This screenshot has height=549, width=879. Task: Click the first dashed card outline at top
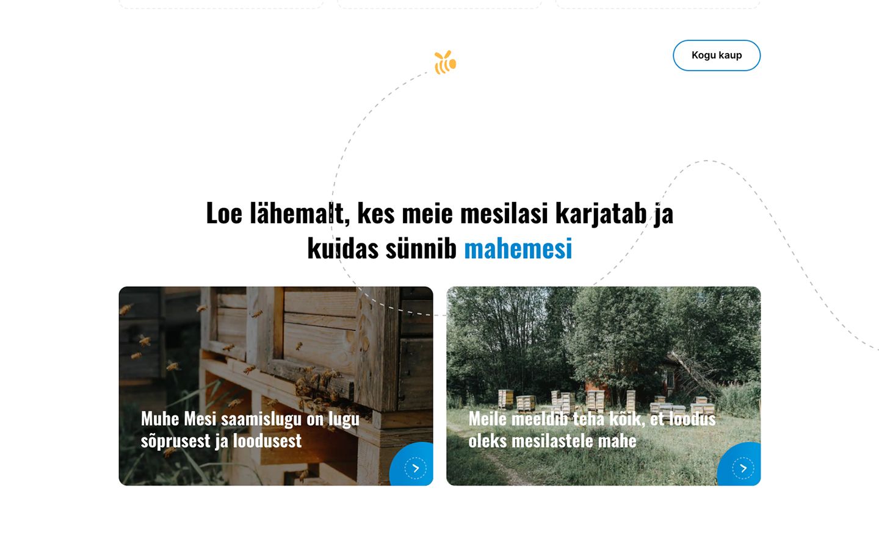(221, 4)
